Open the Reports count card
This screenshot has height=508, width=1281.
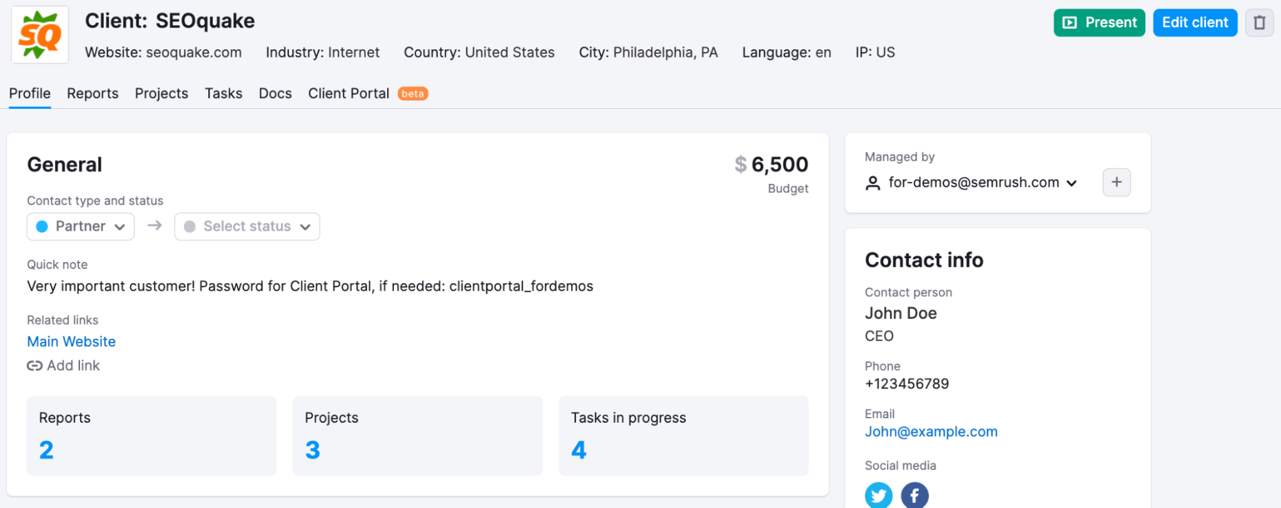[x=152, y=436]
